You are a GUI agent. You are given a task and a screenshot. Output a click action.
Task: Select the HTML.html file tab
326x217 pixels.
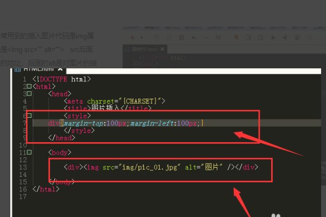coord(39,69)
